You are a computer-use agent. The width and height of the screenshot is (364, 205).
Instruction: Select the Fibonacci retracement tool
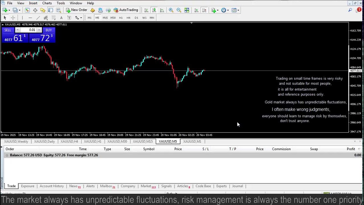coord(53,18)
